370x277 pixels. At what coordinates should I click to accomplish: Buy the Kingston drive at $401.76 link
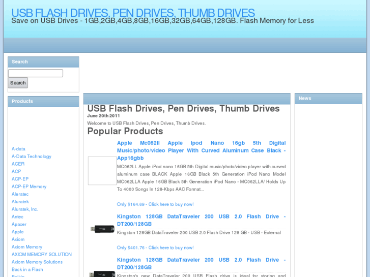[155, 248]
